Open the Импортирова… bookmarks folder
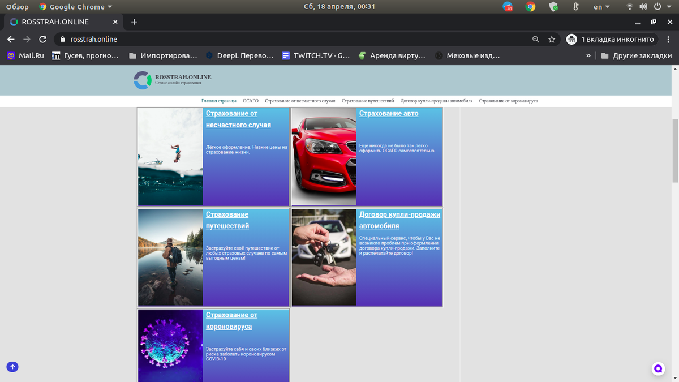Screen dimensions: 679x382 coord(163,56)
